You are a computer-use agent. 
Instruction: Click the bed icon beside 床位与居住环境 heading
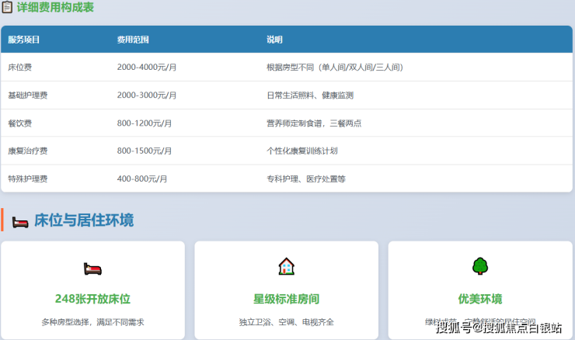[x=21, y=220]
